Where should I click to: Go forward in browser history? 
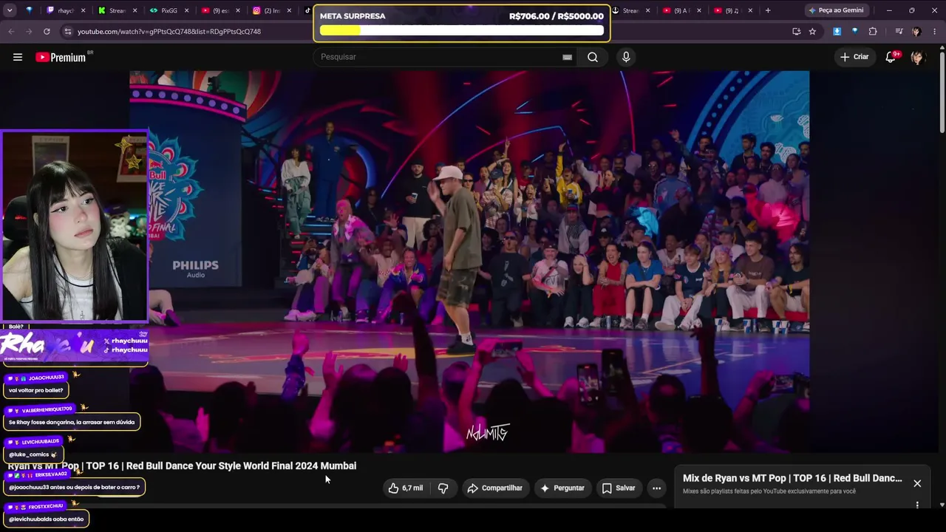click(x=29, y=31)
